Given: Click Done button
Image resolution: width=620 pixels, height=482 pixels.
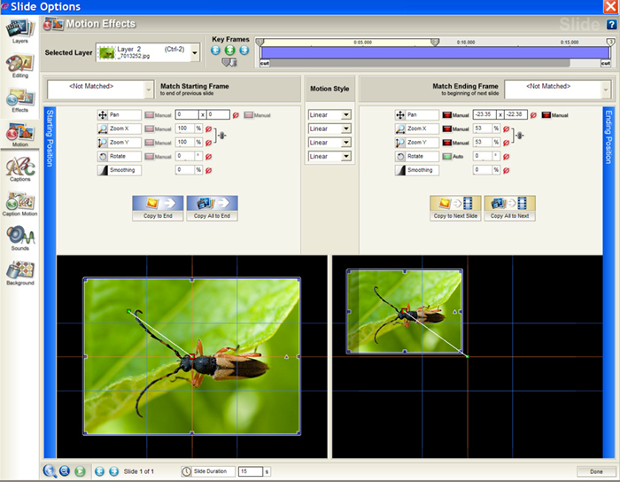Looking at the screenshot, I should pyautogui.click(x=596, y=471).
